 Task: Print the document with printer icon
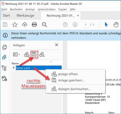point(34,24)
